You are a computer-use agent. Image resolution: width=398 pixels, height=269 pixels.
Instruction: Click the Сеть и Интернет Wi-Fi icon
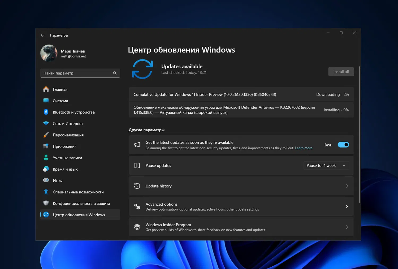46,123
